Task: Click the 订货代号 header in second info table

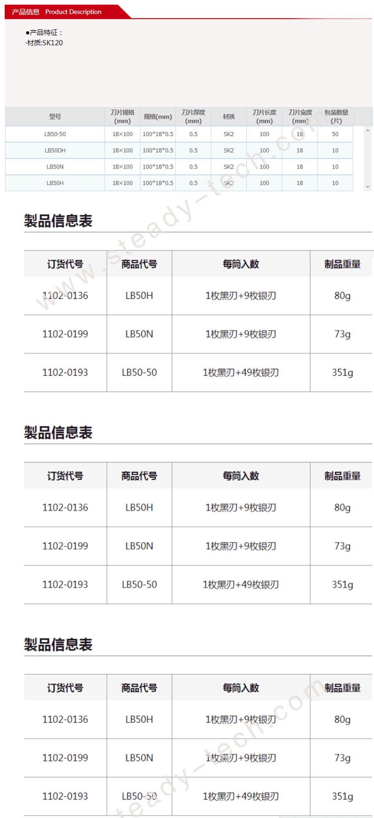Action: click(65, 476)
